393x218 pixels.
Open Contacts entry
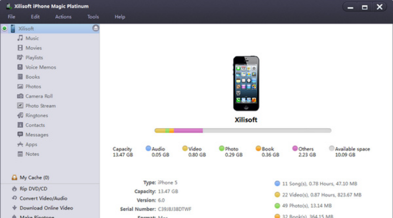click(x=35, y=125)
